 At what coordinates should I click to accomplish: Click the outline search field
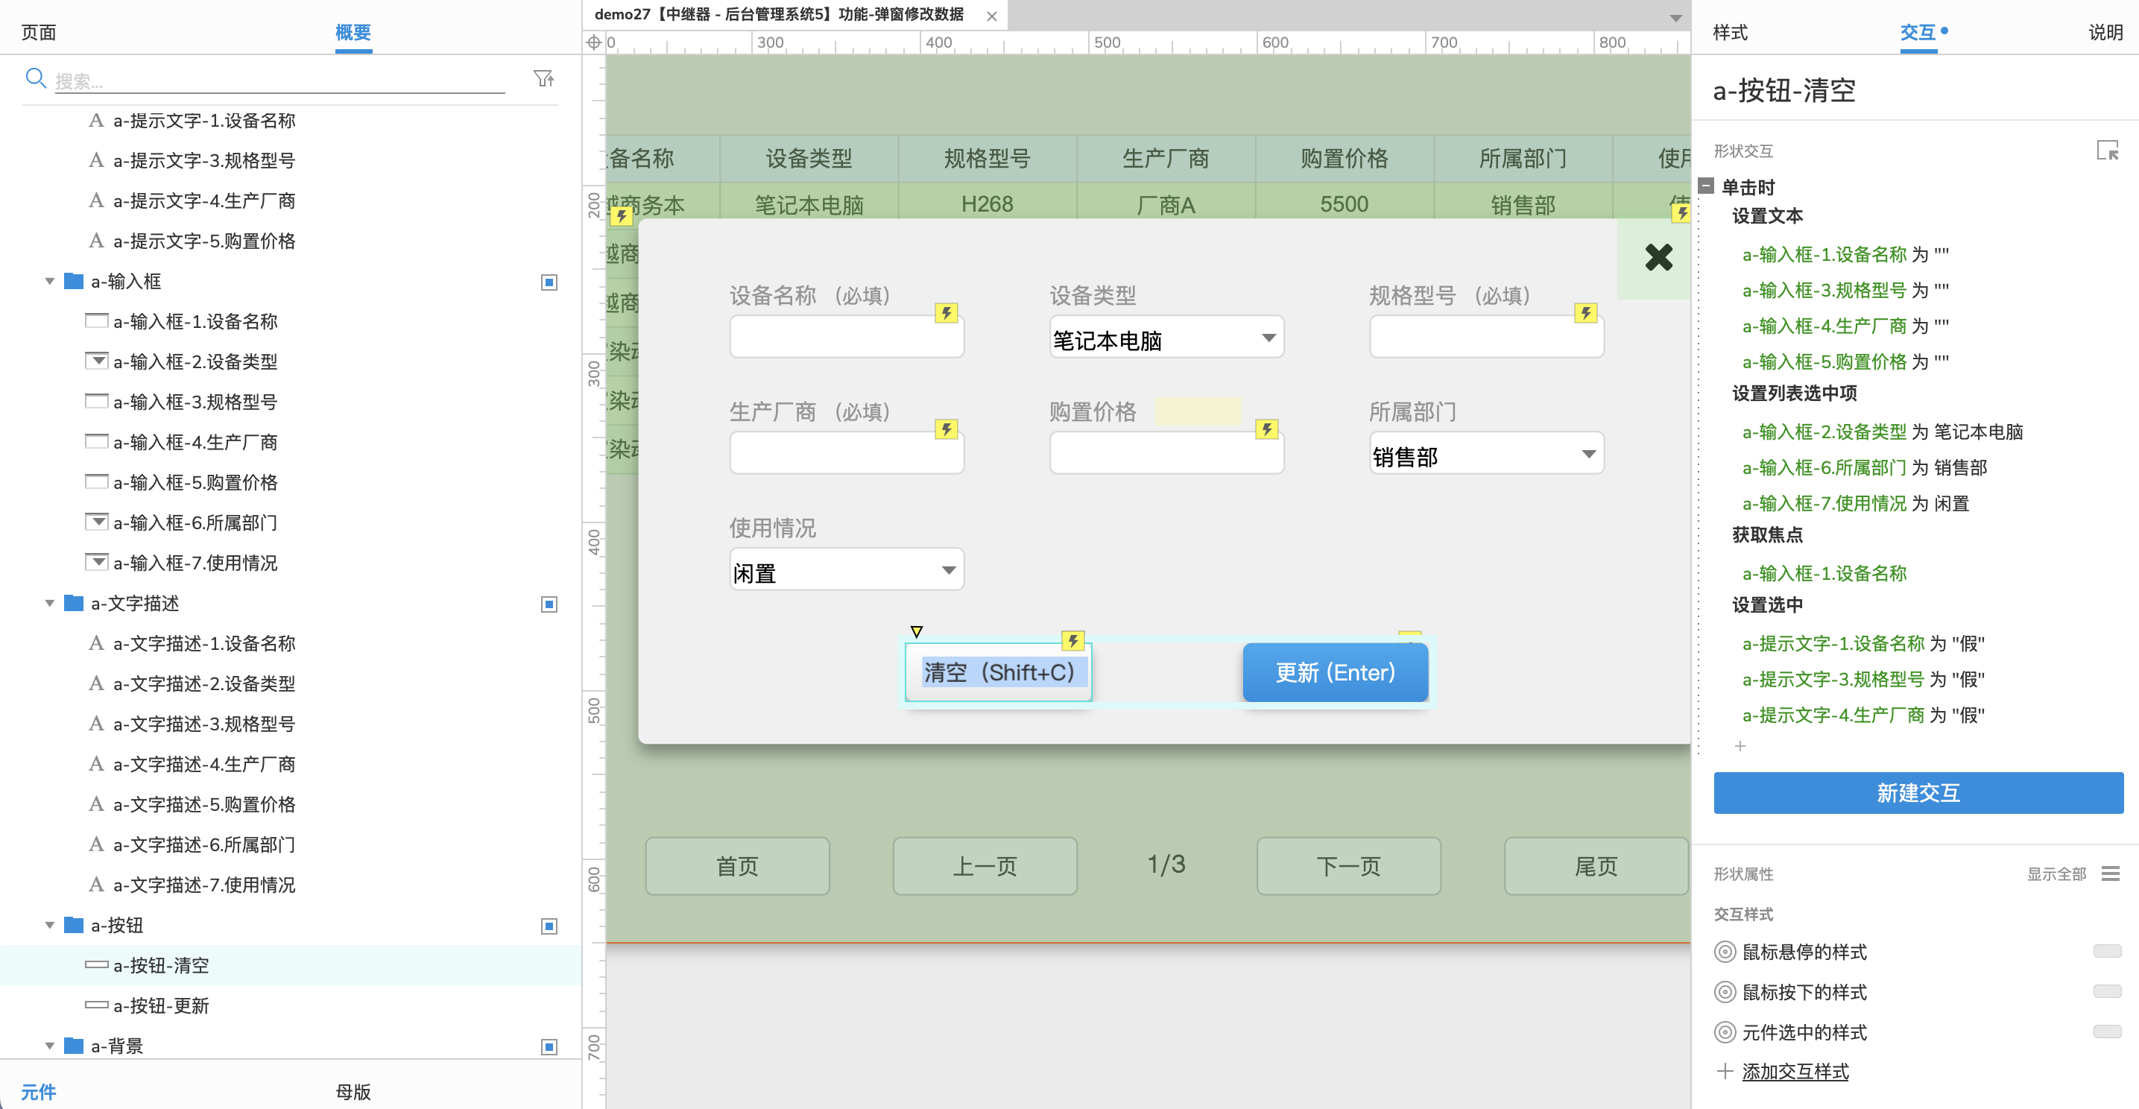279,80
